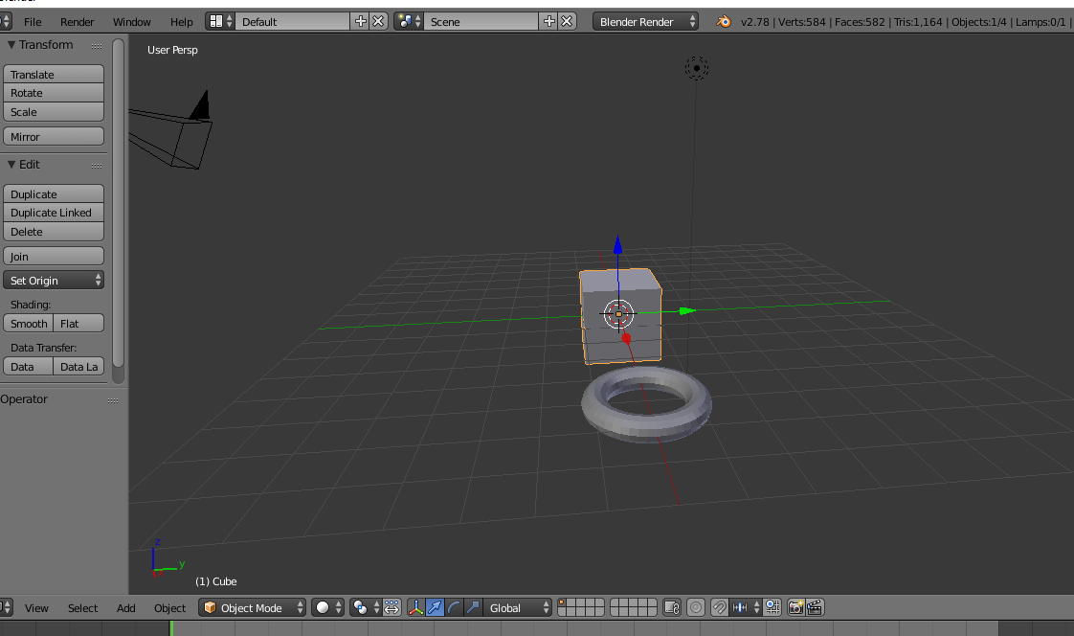This screenshot has height=636, width=1074.
Task: Open the Window menu
Action: [x=131, y=22]
